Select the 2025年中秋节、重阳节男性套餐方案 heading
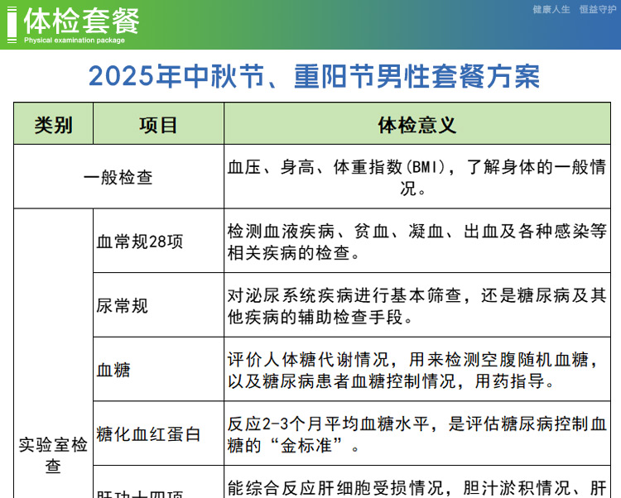 click(314, 76)
